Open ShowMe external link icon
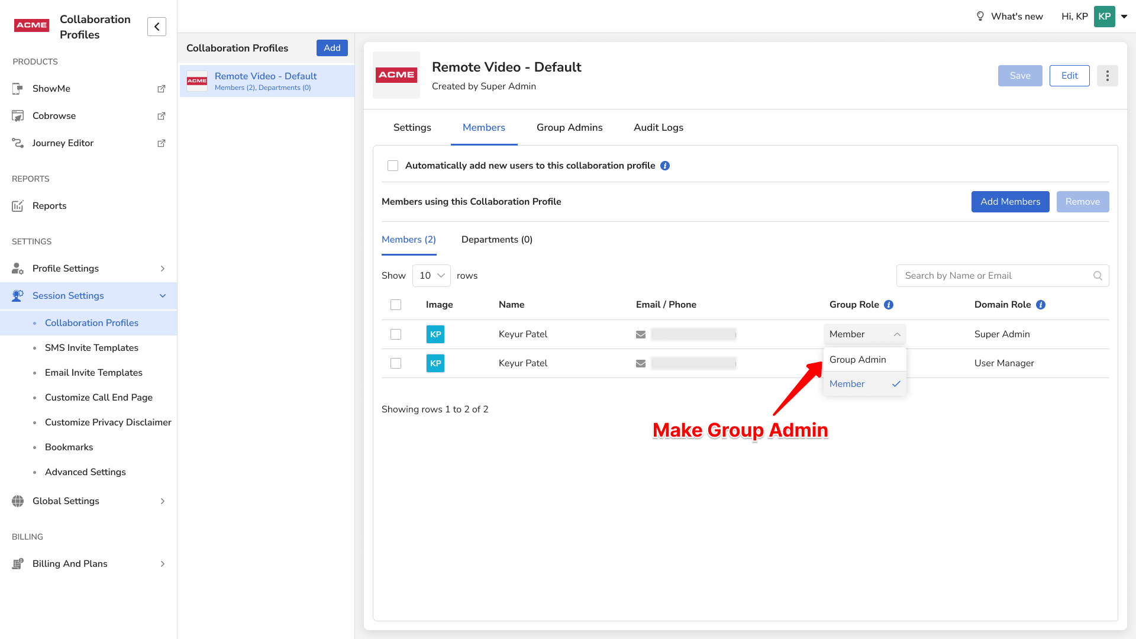Image resolution: width=1136 pixels, height=639 pixels. [161, 89]
